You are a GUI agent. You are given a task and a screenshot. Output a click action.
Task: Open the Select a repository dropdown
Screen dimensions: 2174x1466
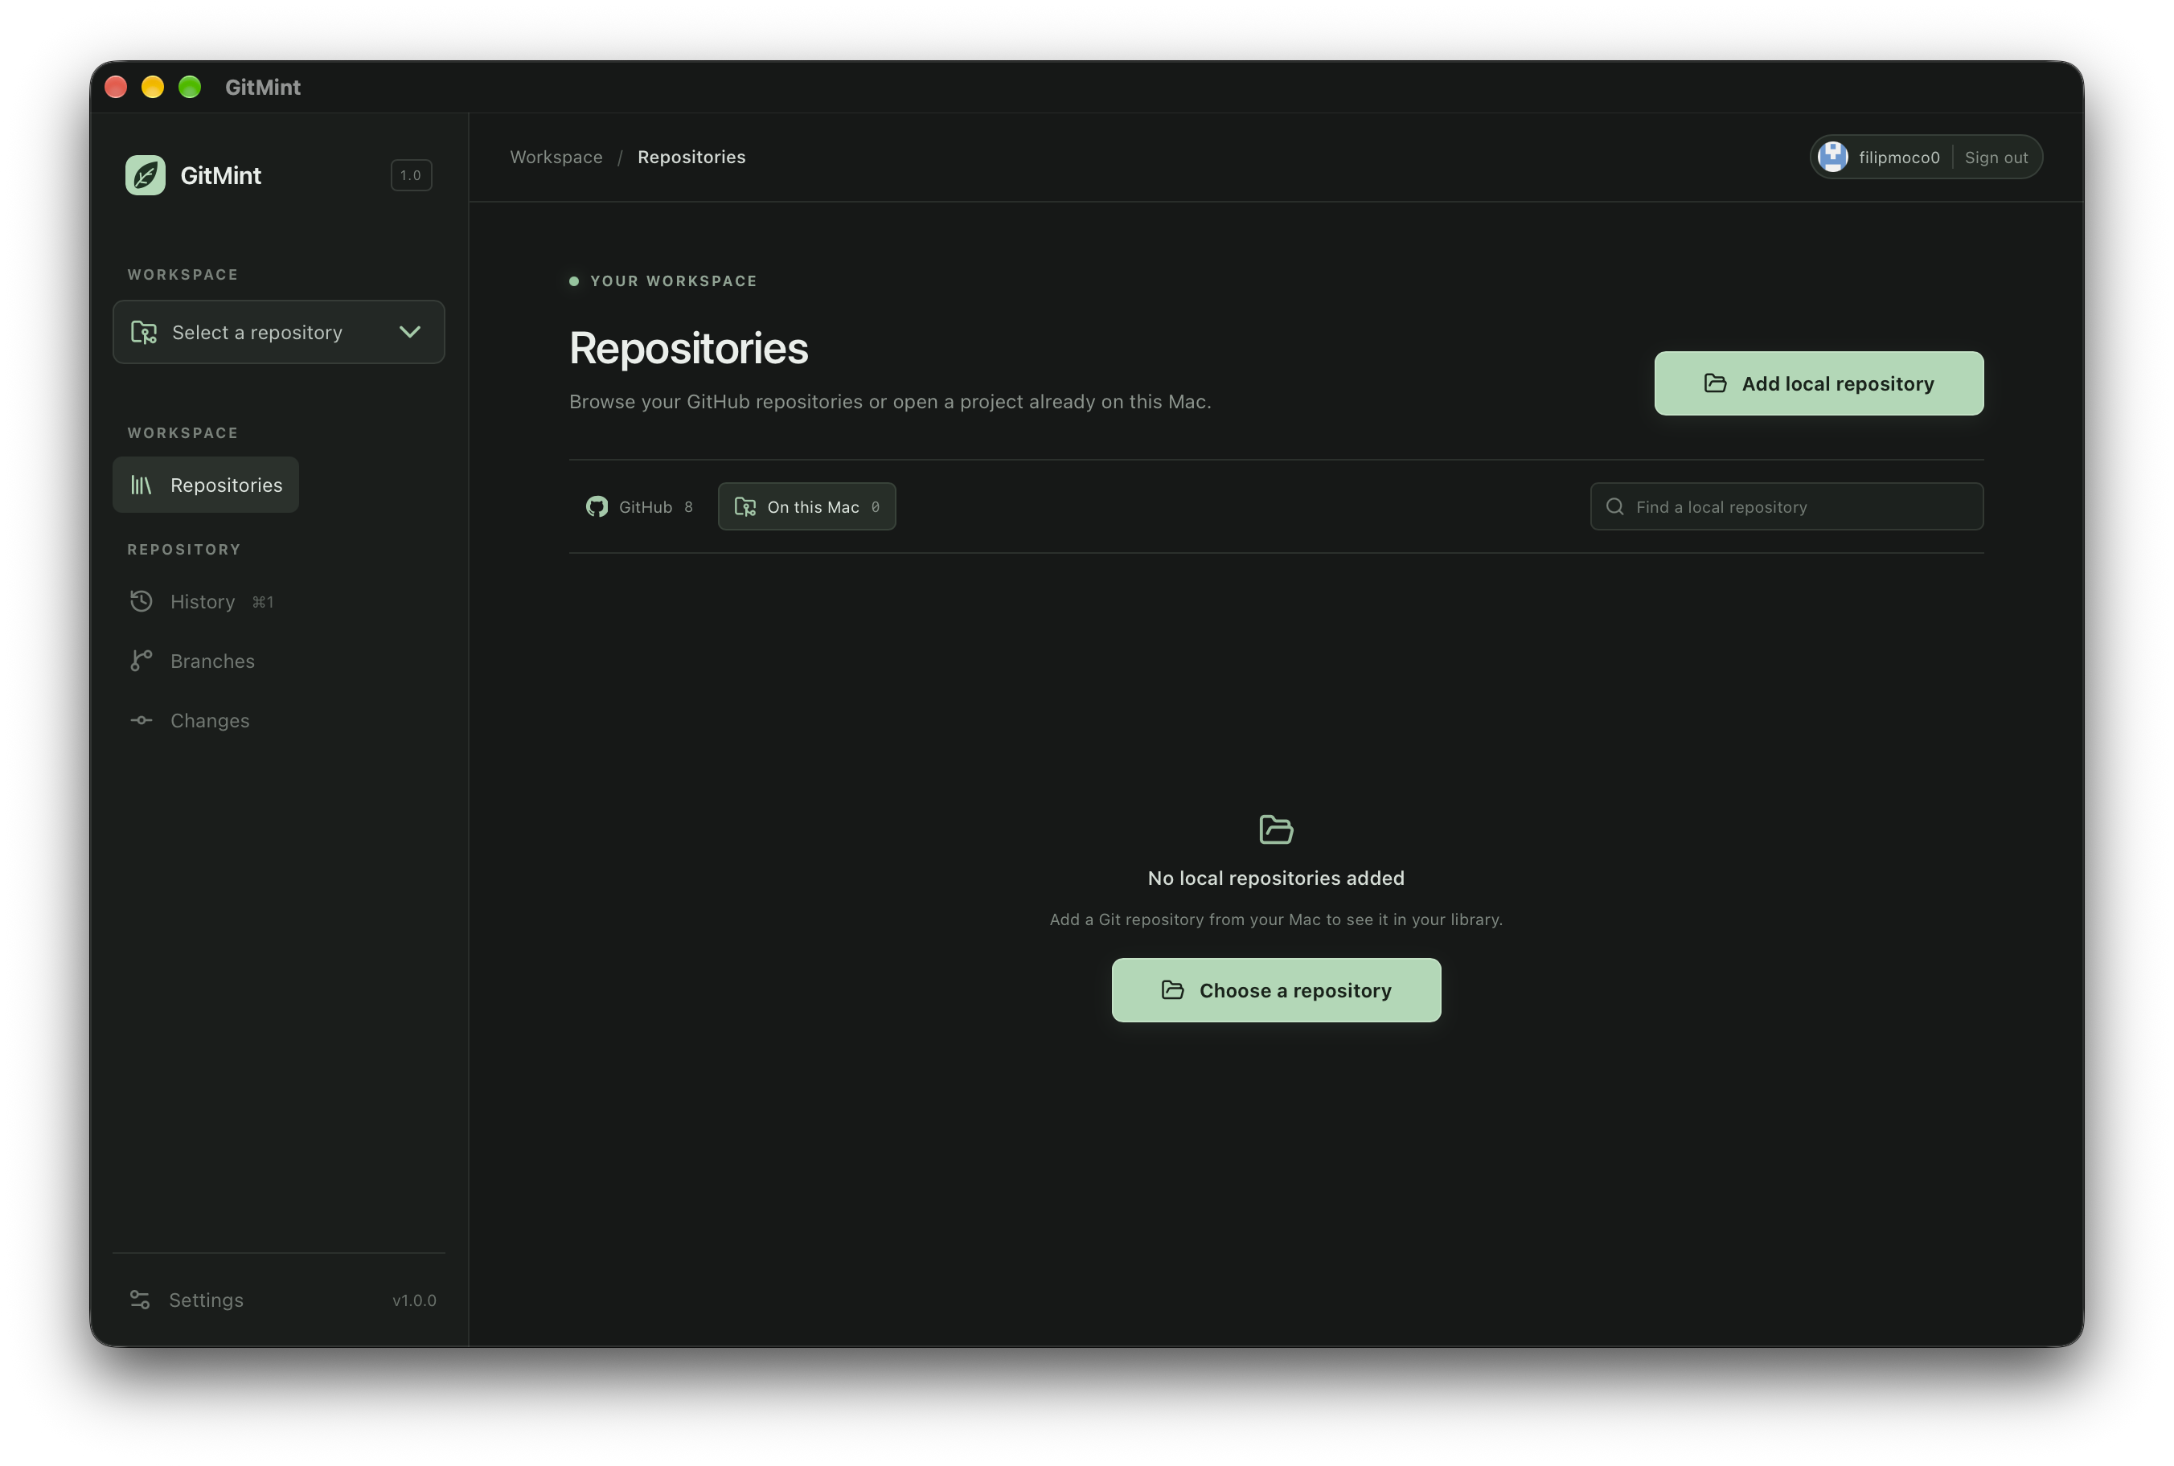tap(279, 332)
